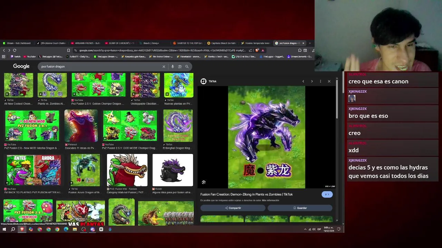Switch to the HAIKYU!! TO THE TOP tab

click(188, 43)
